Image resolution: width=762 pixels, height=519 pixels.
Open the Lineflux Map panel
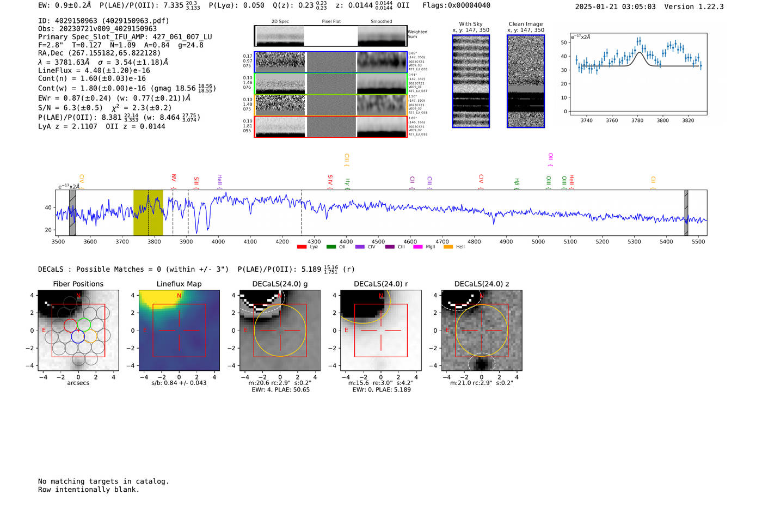pos(179,331)
